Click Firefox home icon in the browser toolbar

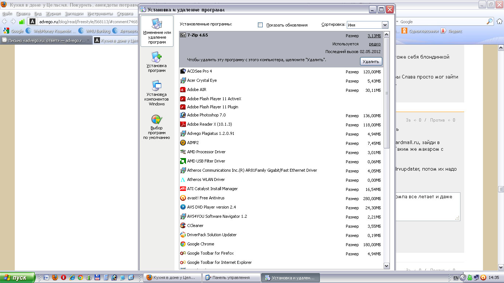click(499, 21)
